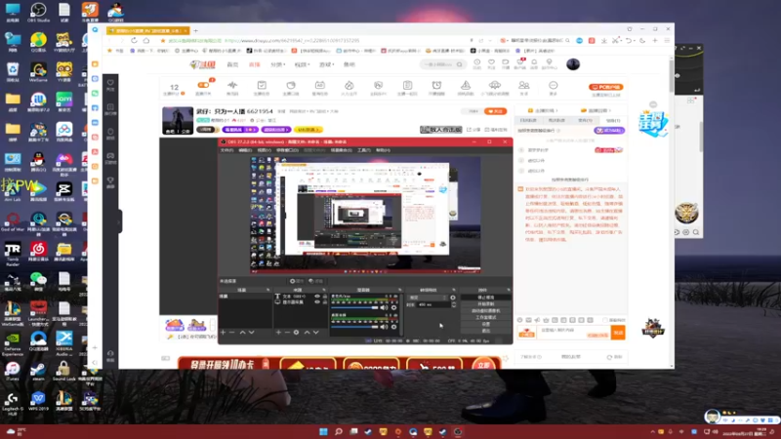This screenshot has width=781, height=439.
Task: Click the orange follow button with heart
Action: click(x=495, y=111)
